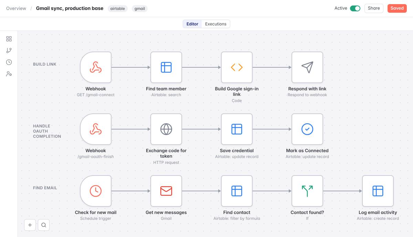
Task: Select the Exchange code for token node
Action: pos(166,129)
